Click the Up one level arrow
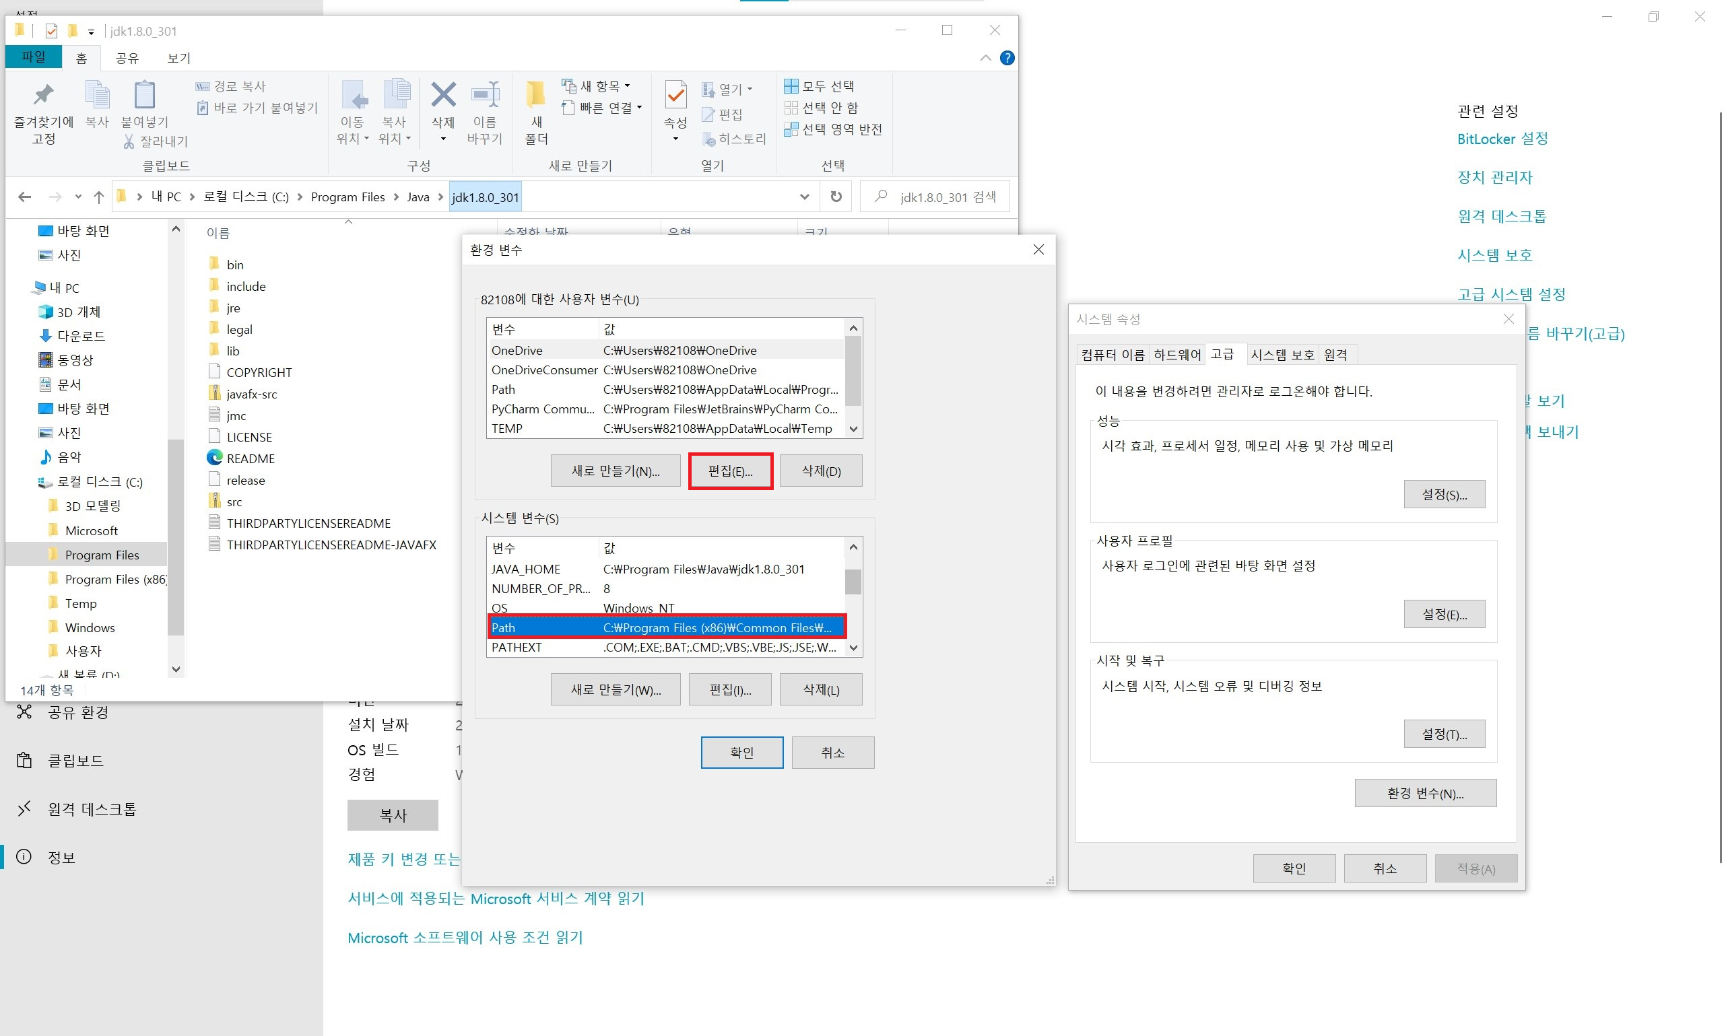The height and width of the screenshot is (1036, 1724). (98, 197)
